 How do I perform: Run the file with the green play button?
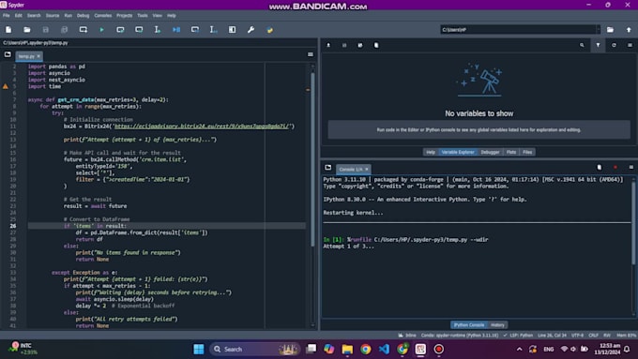tap(101, 30)
